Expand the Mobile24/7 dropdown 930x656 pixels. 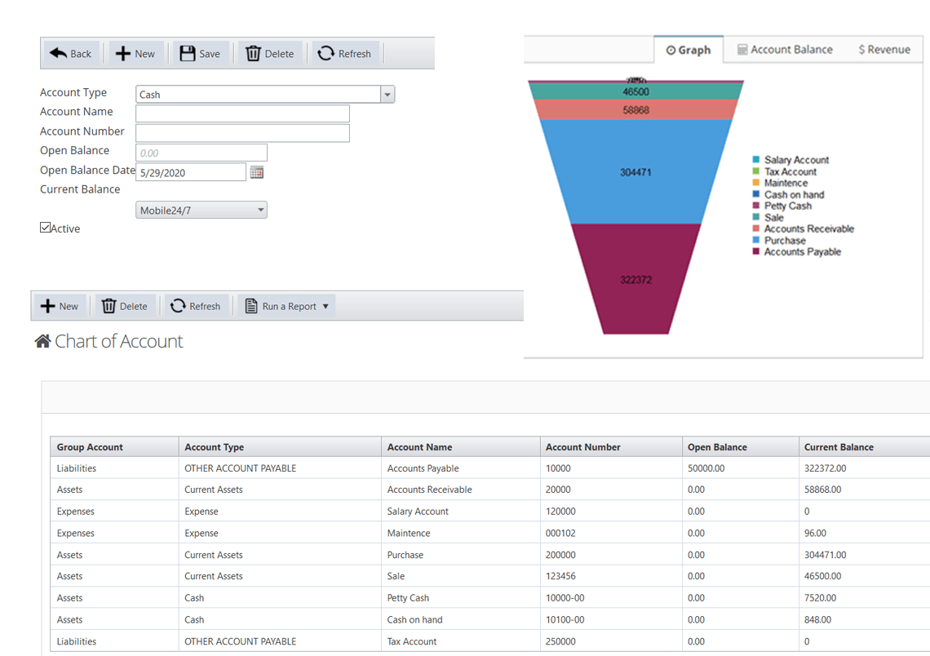point(259,210)
